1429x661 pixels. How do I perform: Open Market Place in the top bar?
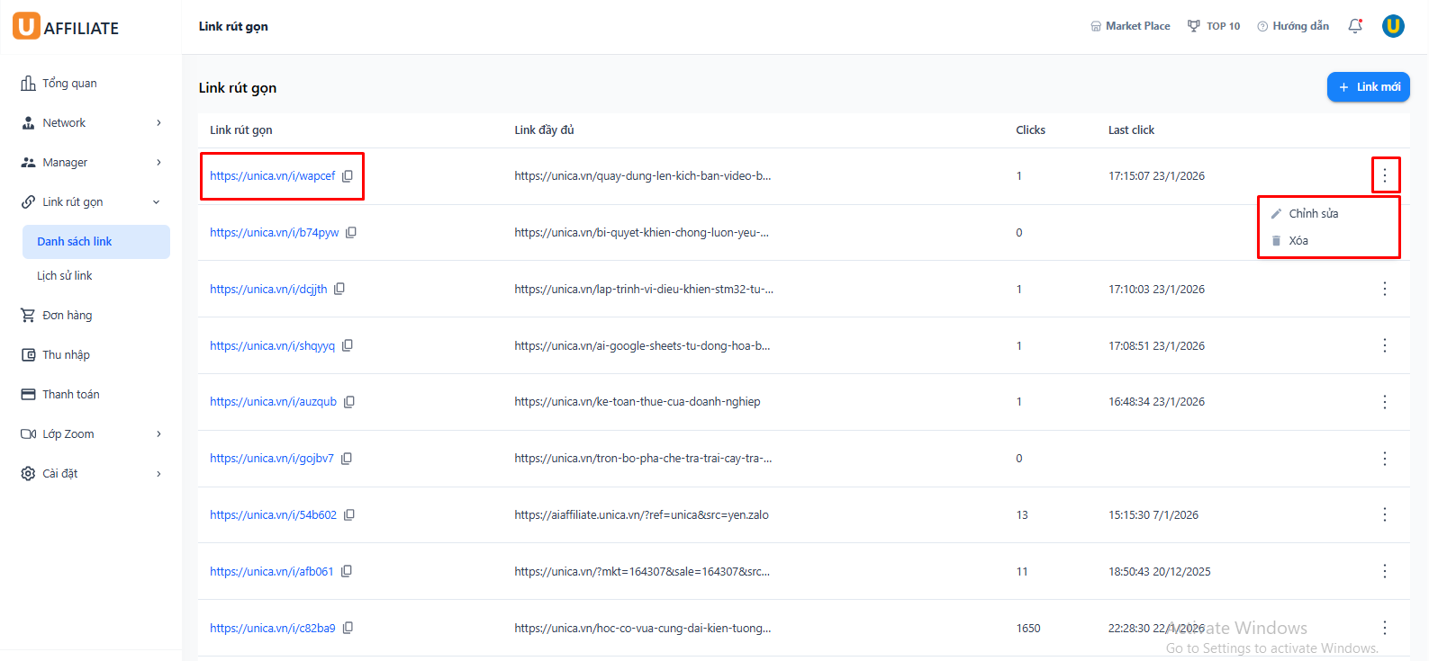click(1130, 26)
